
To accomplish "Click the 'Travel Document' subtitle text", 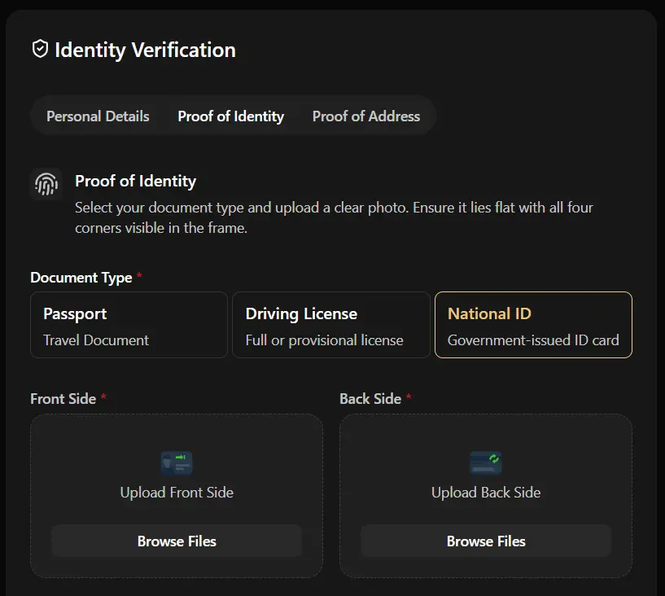I will [96, 340].
